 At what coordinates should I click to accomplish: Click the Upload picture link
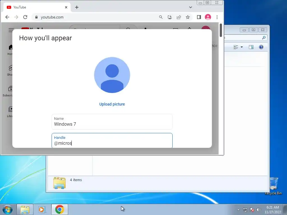click(x=112, y=104)
